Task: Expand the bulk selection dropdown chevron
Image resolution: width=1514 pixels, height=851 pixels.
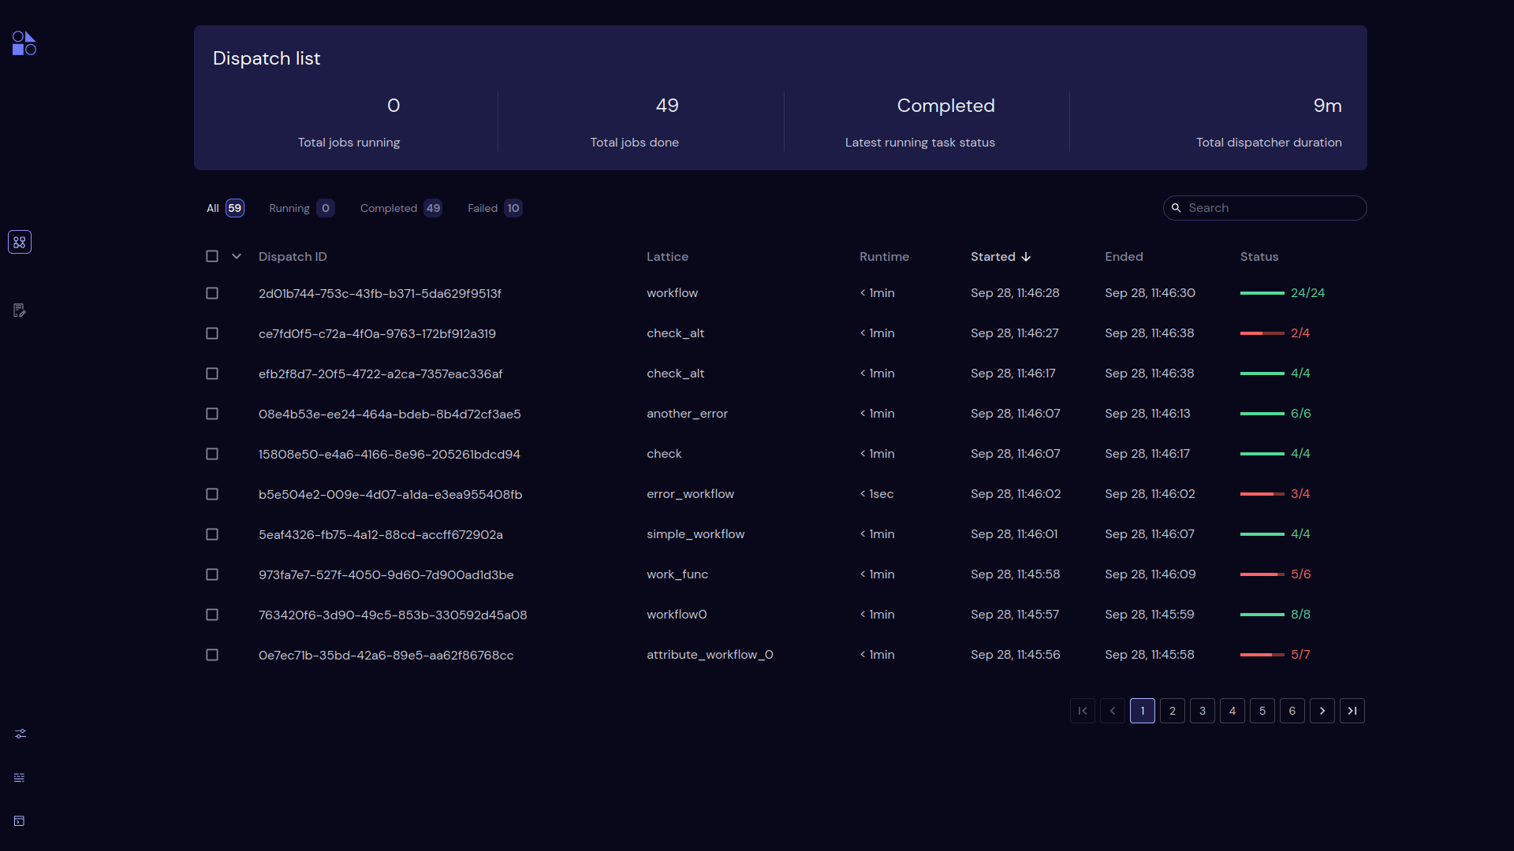Action: (237, 256)
